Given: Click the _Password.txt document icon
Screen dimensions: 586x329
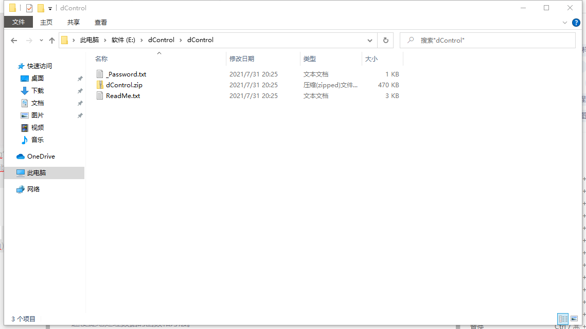Looking at the screenshot, I should 100,74.
